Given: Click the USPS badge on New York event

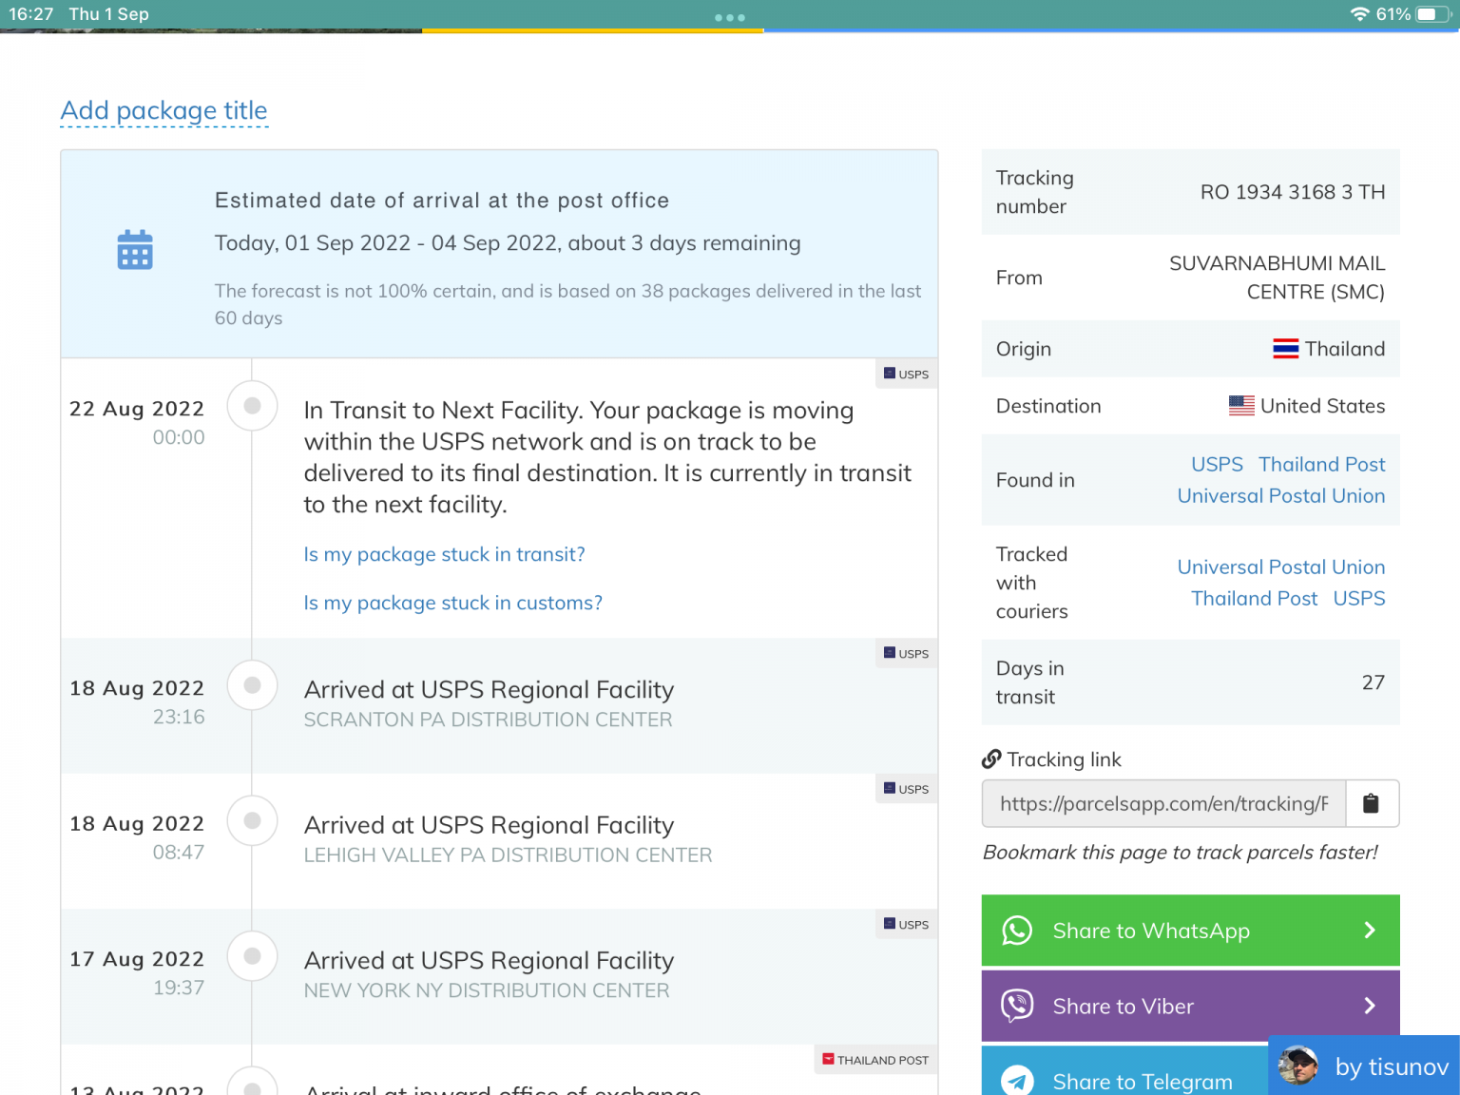Looking at the screenshot, I should pos(907,924).
